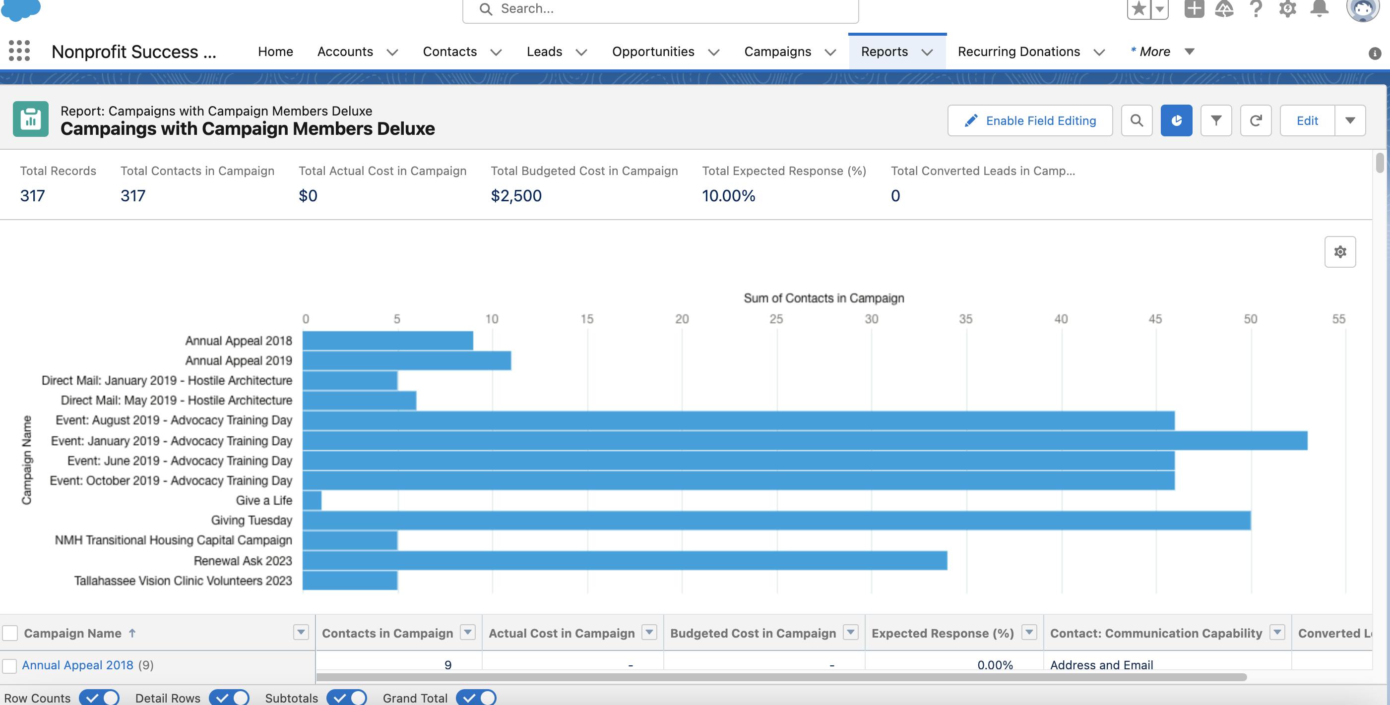
Task: Click the Total Budgeted Cost $2,500 value
Action: point(516,195)
